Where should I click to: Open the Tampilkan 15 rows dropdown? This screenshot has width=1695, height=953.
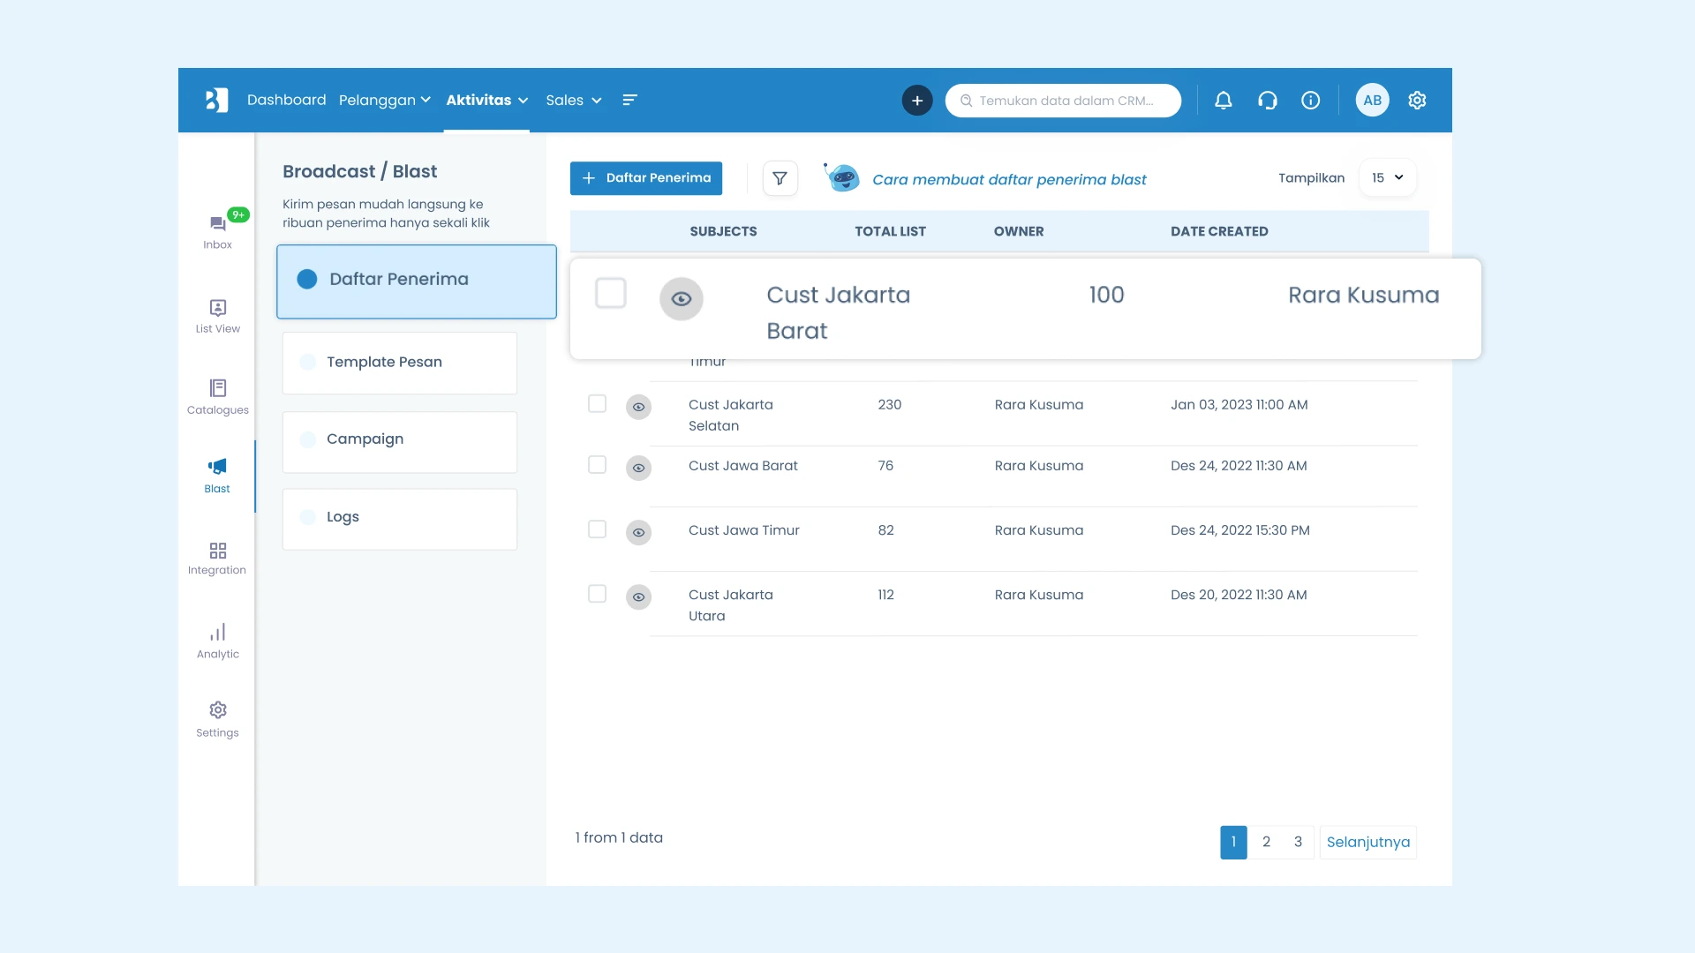click(1388, 177)
